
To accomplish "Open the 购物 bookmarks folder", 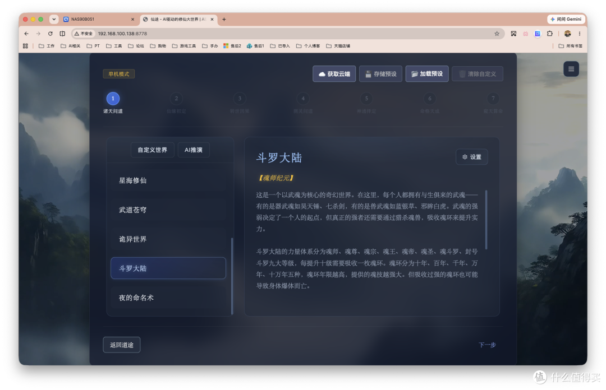I will coord(158,46).
